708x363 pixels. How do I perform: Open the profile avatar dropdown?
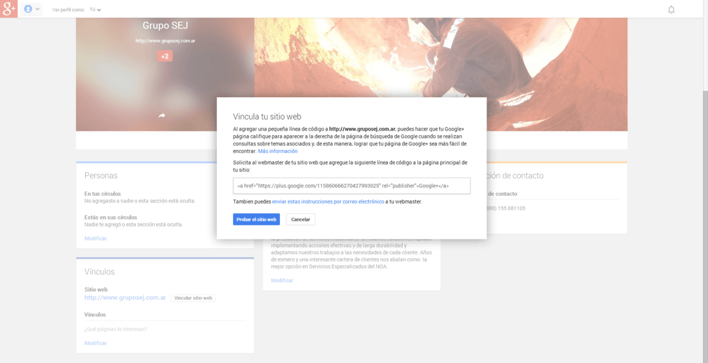[32, 9]
